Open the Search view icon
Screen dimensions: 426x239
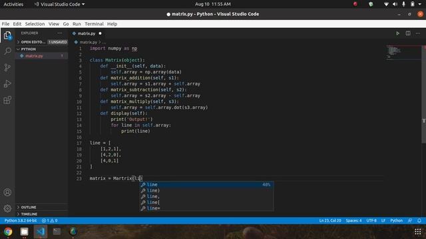click(7, 51)
